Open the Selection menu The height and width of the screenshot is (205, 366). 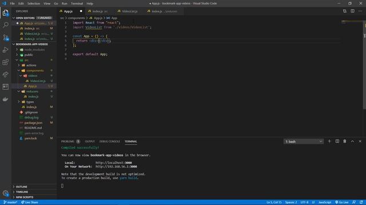[x=34, y=3]
